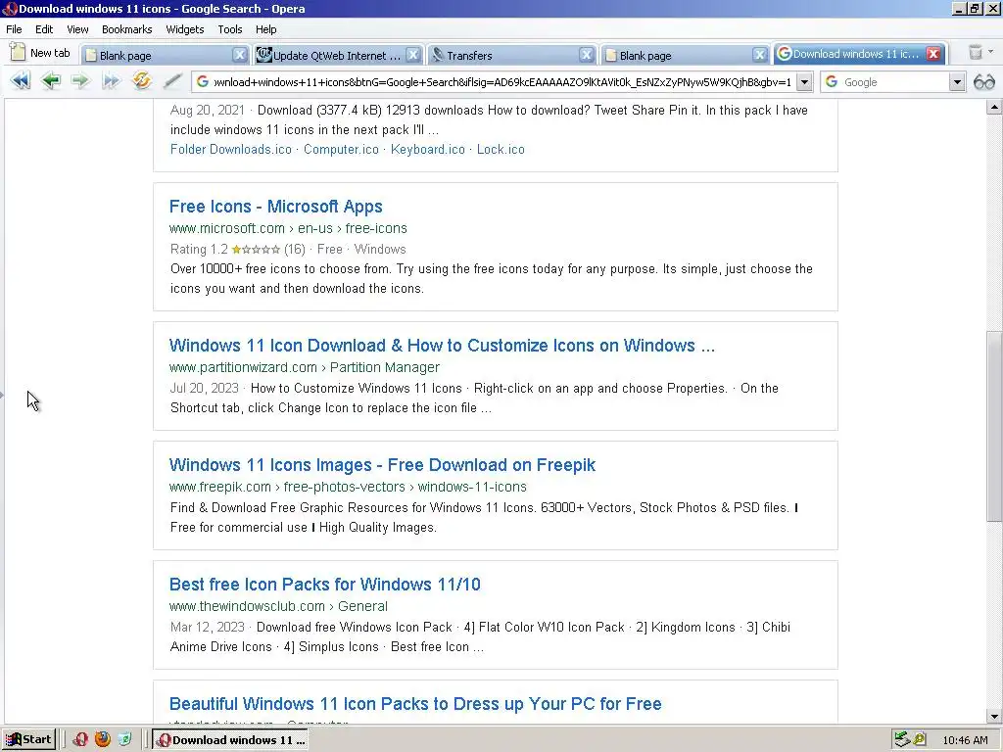
Task: Click the Opera taskbar window button
Action: (x=231, y=740)
